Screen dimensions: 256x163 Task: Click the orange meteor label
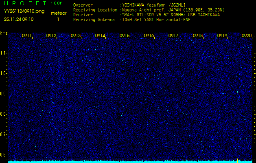pyautogui.click(x=58, y=13)
